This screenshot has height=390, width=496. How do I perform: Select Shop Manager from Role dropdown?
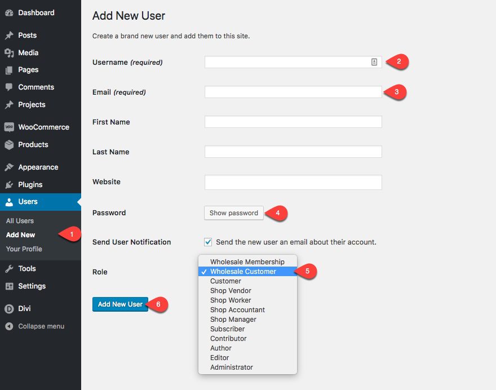tap(233, 320)
